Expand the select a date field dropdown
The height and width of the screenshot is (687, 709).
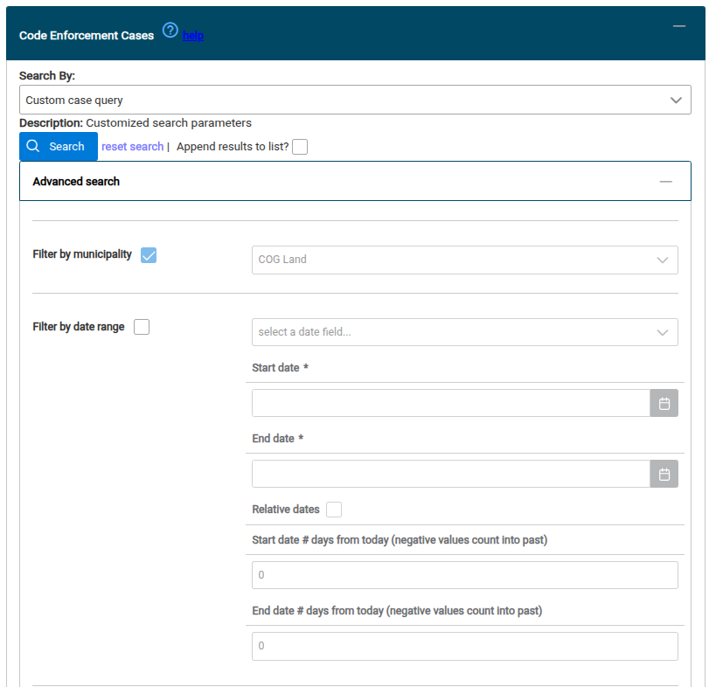465,332
